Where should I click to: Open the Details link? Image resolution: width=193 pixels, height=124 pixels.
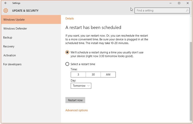click(x=70, y=19)
